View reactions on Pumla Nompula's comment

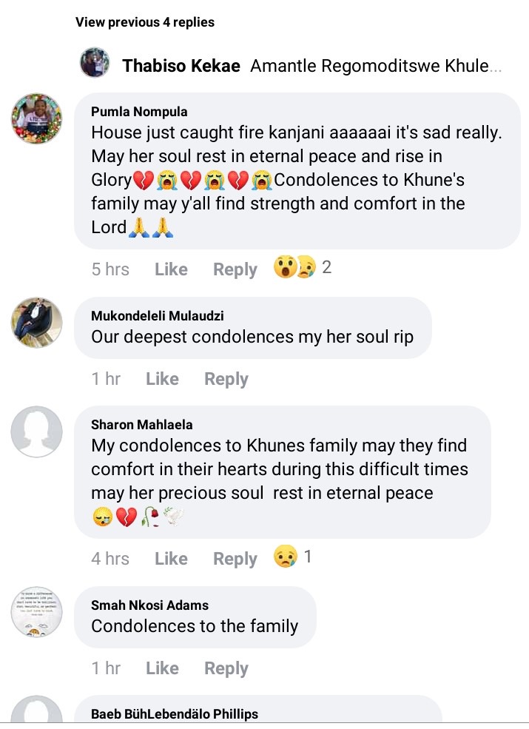[x=302, y=267]
